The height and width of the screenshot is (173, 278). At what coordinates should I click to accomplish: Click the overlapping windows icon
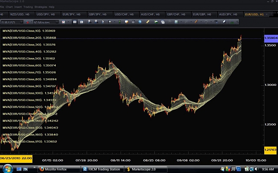[x=163, y=22]
